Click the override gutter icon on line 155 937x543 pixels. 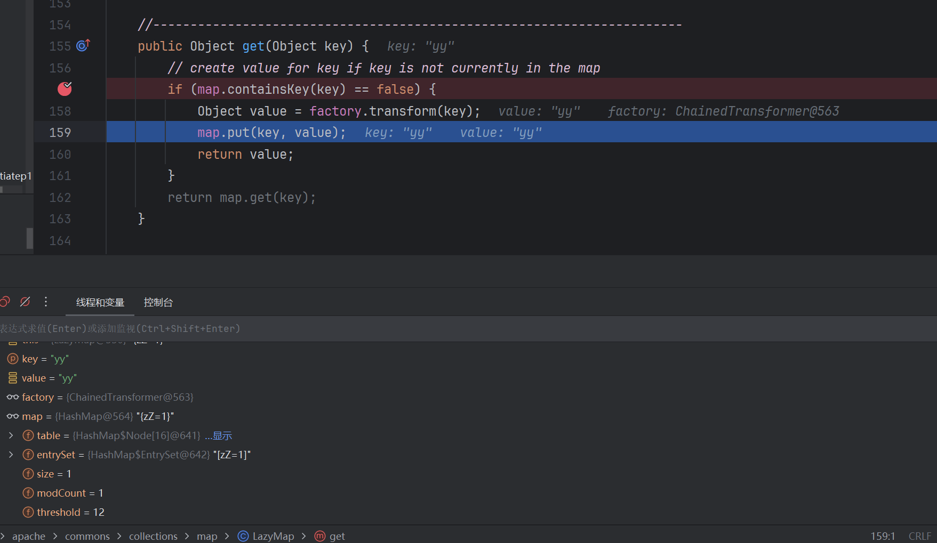click(x=83, y=46)
